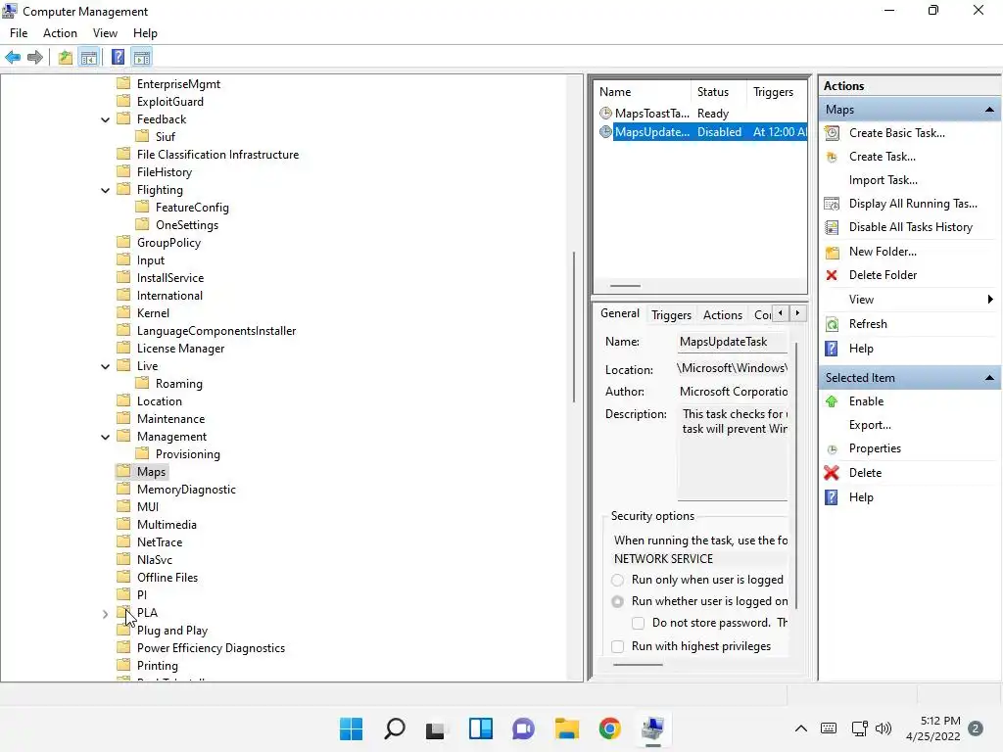Click the Disable All Tasks History icon
The image size is (1003, 752).
point(832,227)
